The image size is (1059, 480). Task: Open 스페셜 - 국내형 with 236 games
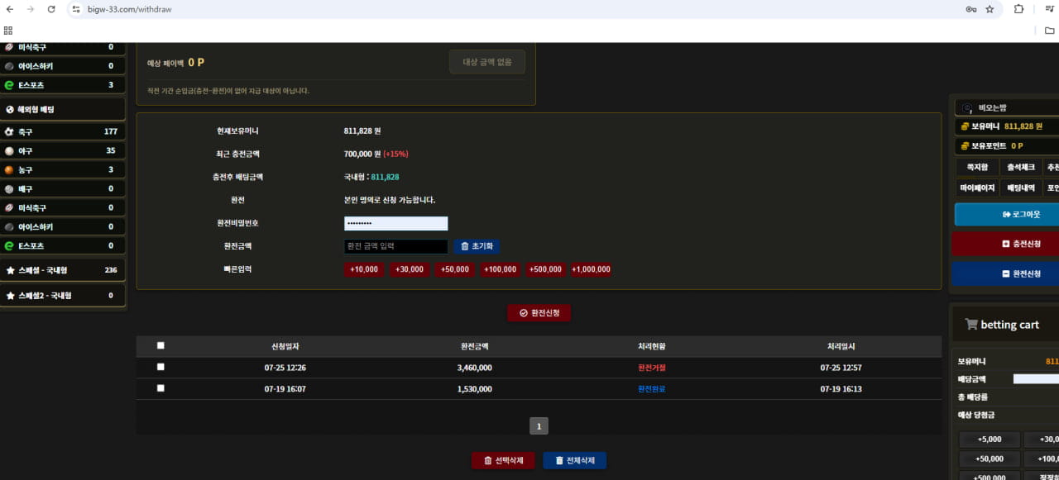click(62, 270)
